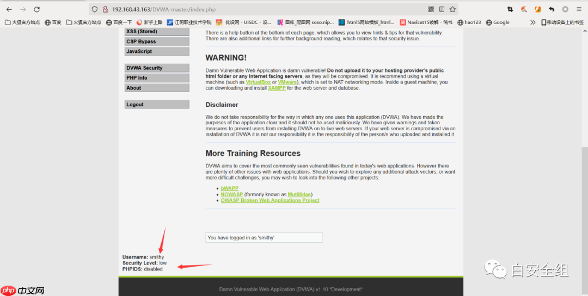Open the hao123 bookmark
The height and width of the screenshot is (296, 588).
tap(469, 22)
